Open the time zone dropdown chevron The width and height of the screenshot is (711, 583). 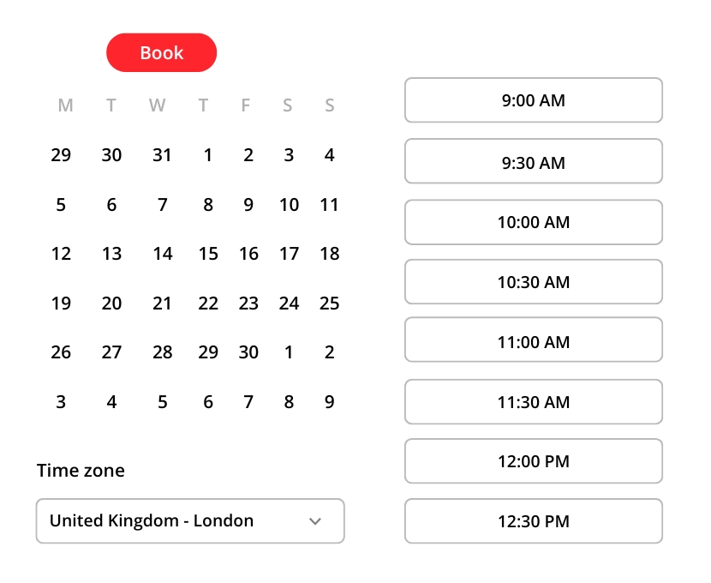coord(315,520)
